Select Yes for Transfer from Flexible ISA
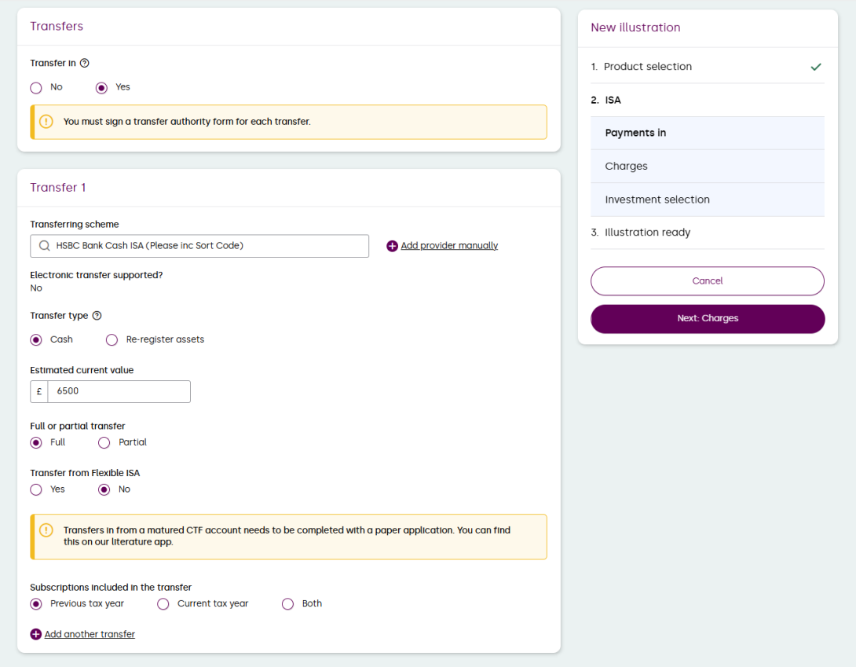This screenshot has height=667, width=856. click(36, 489)
